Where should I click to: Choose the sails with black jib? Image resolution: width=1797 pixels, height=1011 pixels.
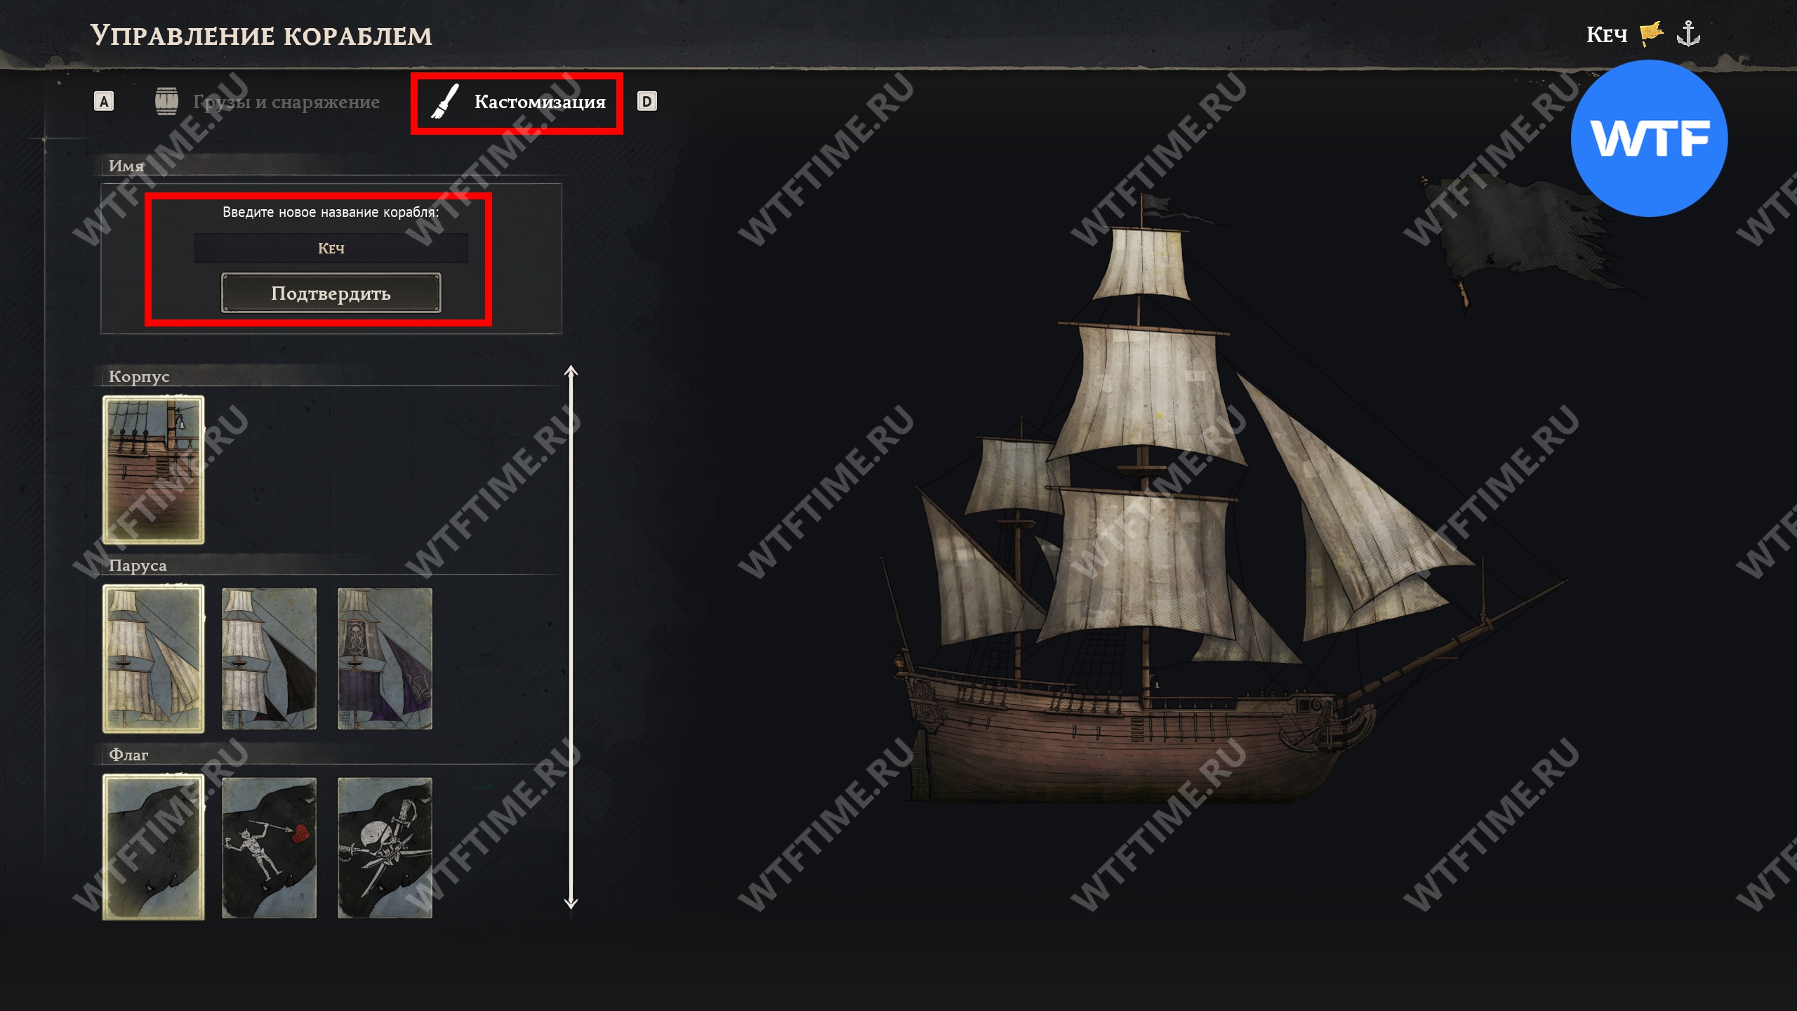[x=270, y=659]
